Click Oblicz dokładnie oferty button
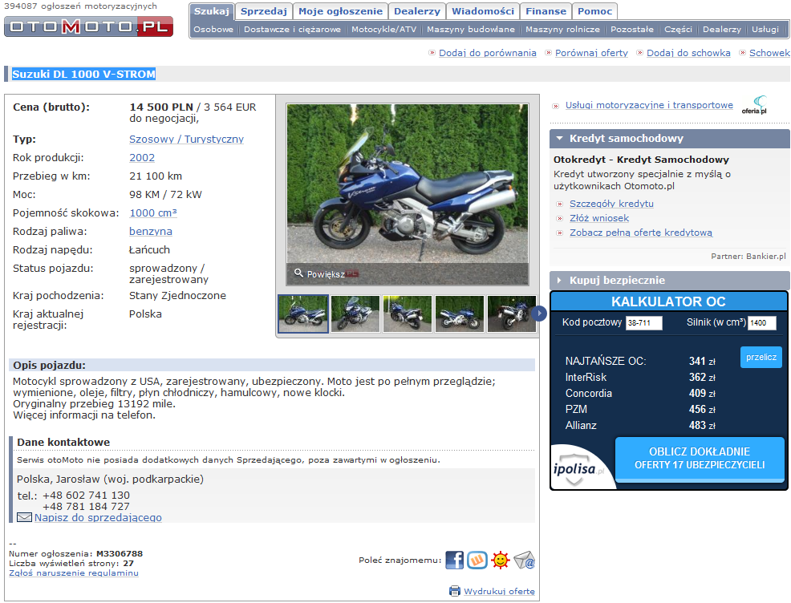Screen dimensions: 791x603 (699, 458)
